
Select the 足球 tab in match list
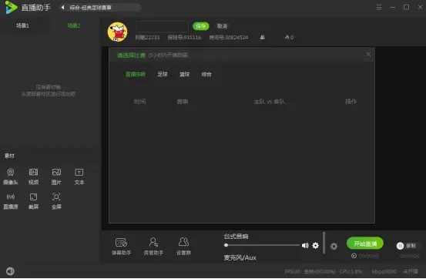coord(163,74)
